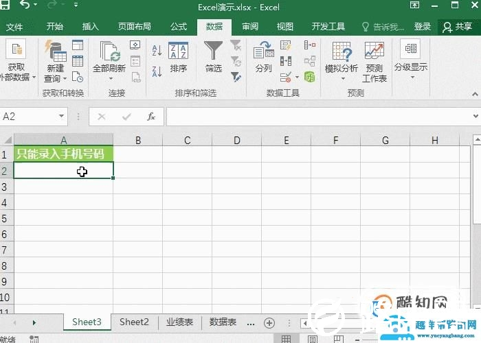Click the 新建查询 button

(55, 60)
